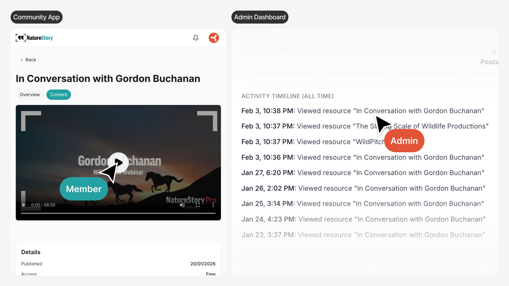Click the Posts stat card
This screenshot has width=509, height=286.
point(485,62)
